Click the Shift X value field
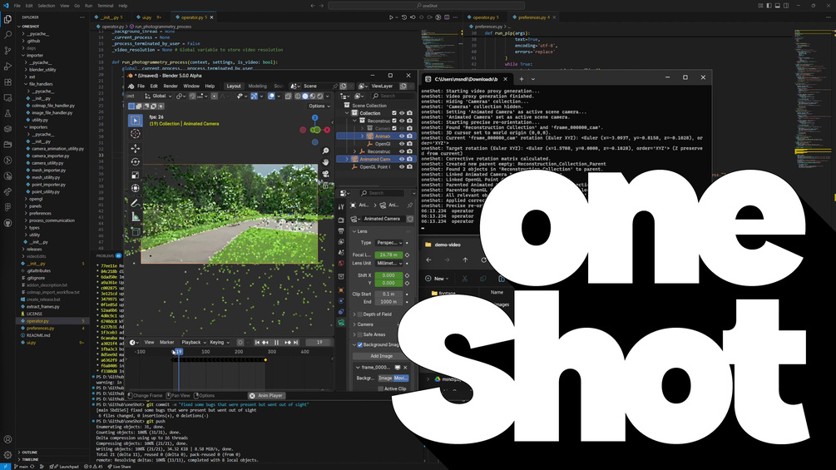 [388, 275]
